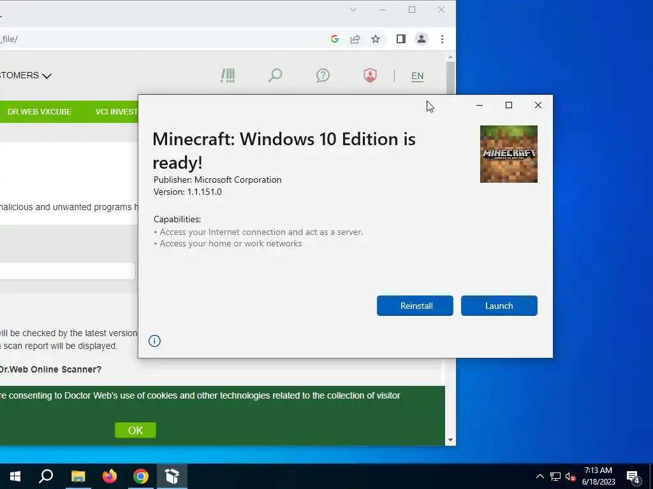The image size is (653, 489).
Task: Open the VCI INVEST tab
Action: [116, 112]
